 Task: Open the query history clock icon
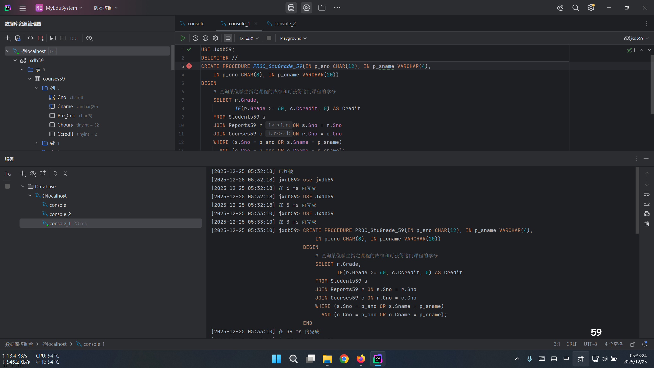click(x=195, y=38)
